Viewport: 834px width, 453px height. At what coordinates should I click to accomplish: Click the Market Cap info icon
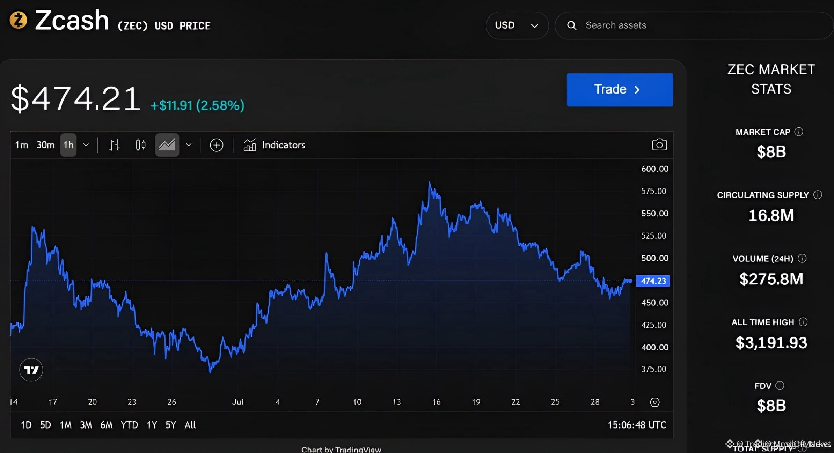pyautogui.click(x=799, y=132)
